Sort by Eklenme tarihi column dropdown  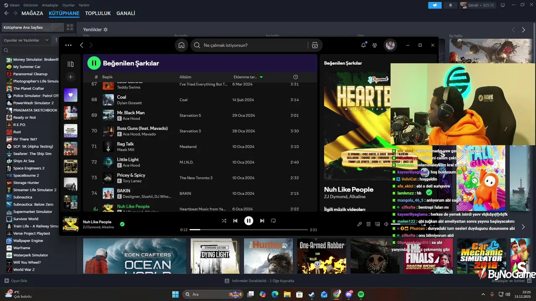248,77
